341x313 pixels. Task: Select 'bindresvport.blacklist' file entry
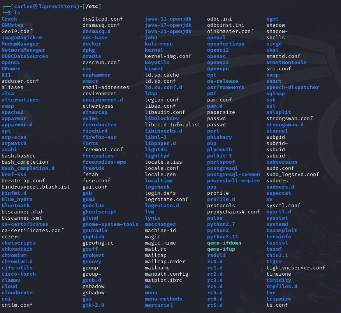pos(36,187)
